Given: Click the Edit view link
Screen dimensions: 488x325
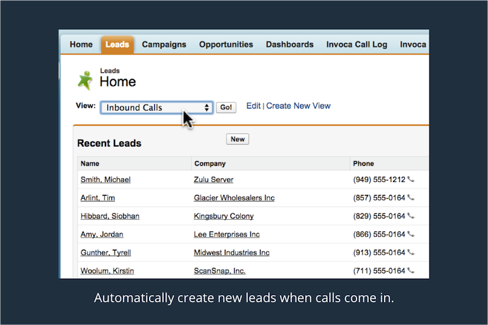Looking at the screenshot, I should (x=253, y=106).
